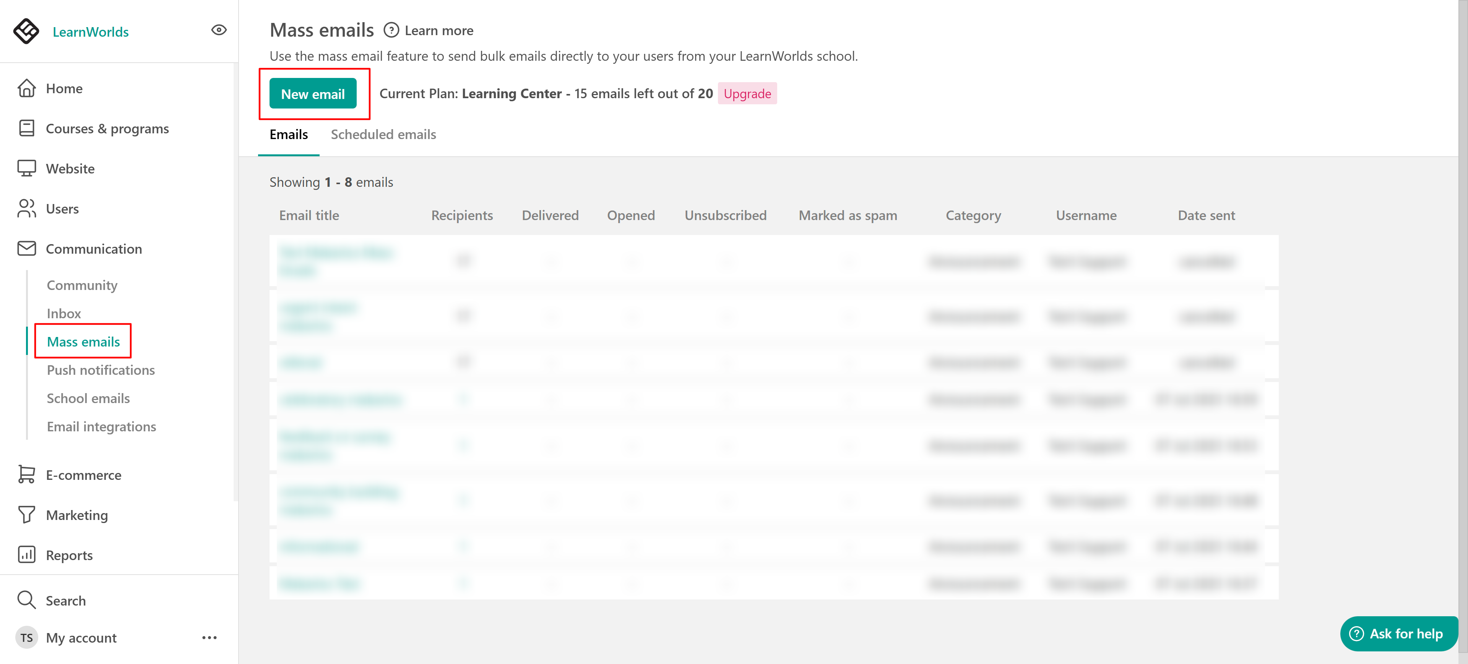
Task: Open Courses & programs book icon
Action: pos(26,128)
